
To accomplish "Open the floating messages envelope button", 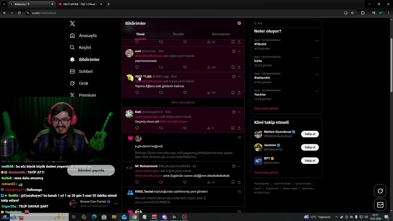I will click(x=380, y=205).
